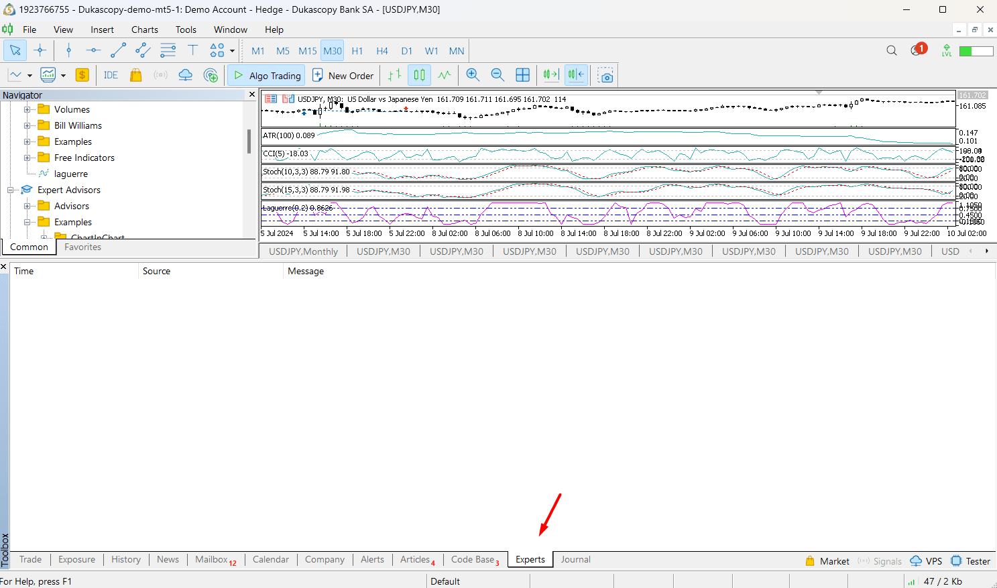Switch chart to M15 timeframe
Image resolution: width=997 pixels, height=588 pixels.
tap(308, 51)
